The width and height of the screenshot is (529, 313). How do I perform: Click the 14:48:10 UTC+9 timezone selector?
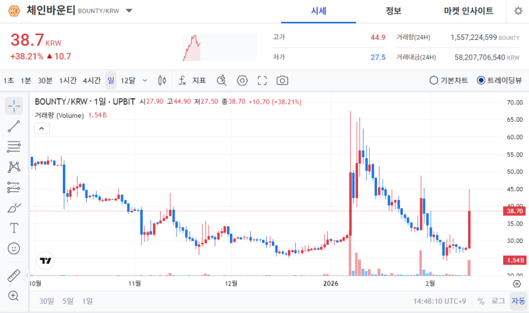coord(440,301)
